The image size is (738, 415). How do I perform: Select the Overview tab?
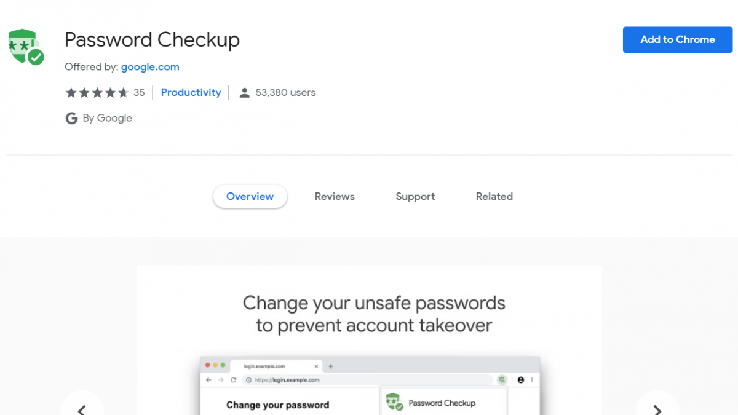(x=250, y=197)
